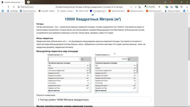
Task: Select Квадратный Метр in Конвертировать из list
Action: [69, 81]
